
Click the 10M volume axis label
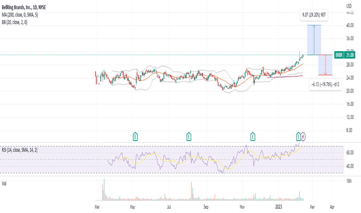349,181
